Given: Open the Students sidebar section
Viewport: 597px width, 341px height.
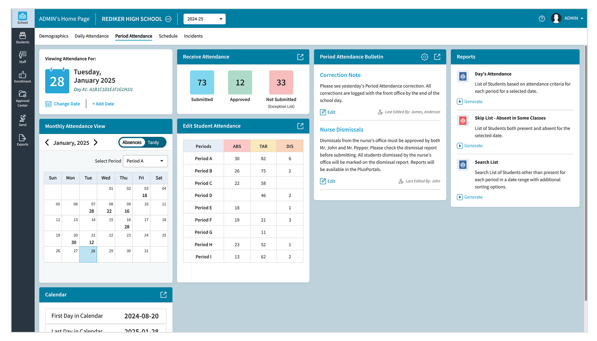Looking at the screenshot, I should click(x=22, y=38).
